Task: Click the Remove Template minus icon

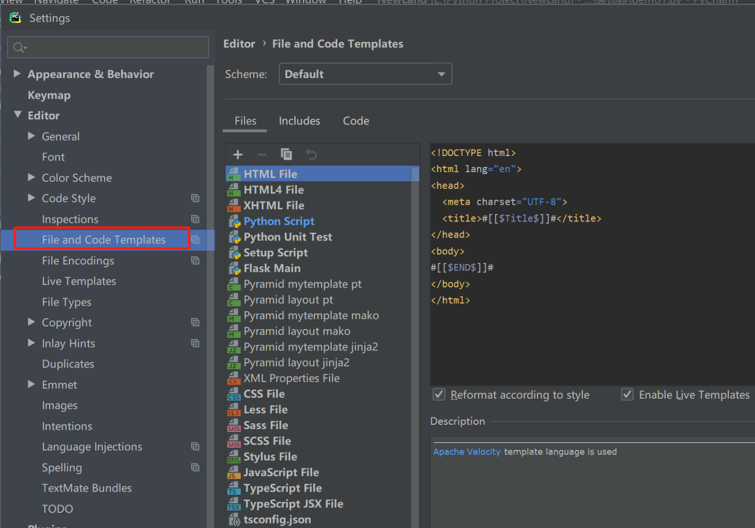Action: pyautogui.click(x=262, y=155)
